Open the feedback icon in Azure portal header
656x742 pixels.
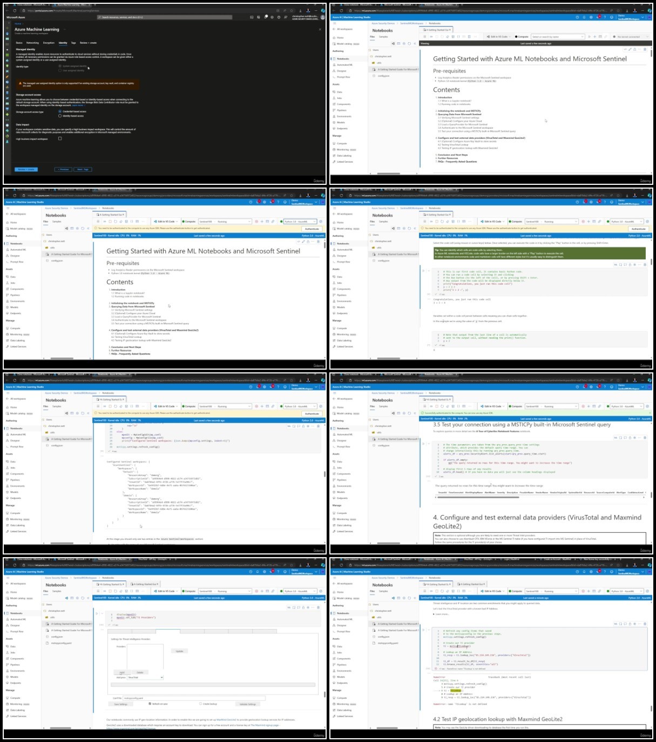[x=286, y=17]
